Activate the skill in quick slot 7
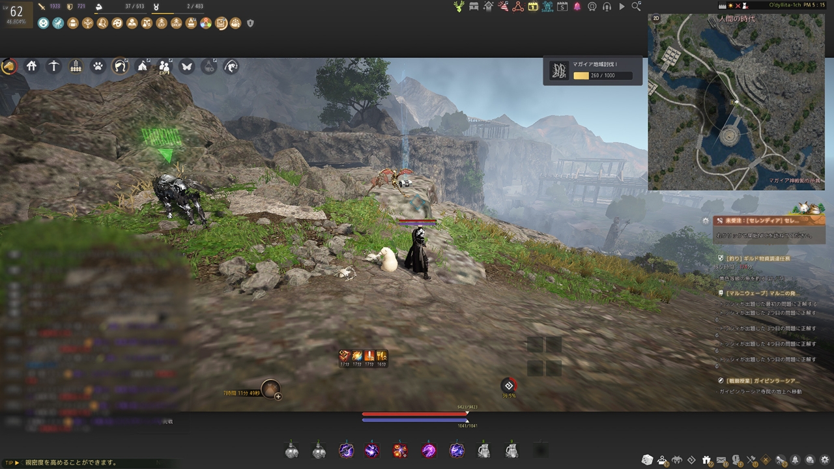This screenshot has width=834, height=469. [457, 450]
